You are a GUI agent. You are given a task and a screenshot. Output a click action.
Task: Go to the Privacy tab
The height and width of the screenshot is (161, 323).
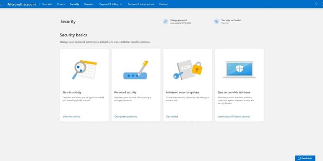pyautogui.click(x=61, y=4)
